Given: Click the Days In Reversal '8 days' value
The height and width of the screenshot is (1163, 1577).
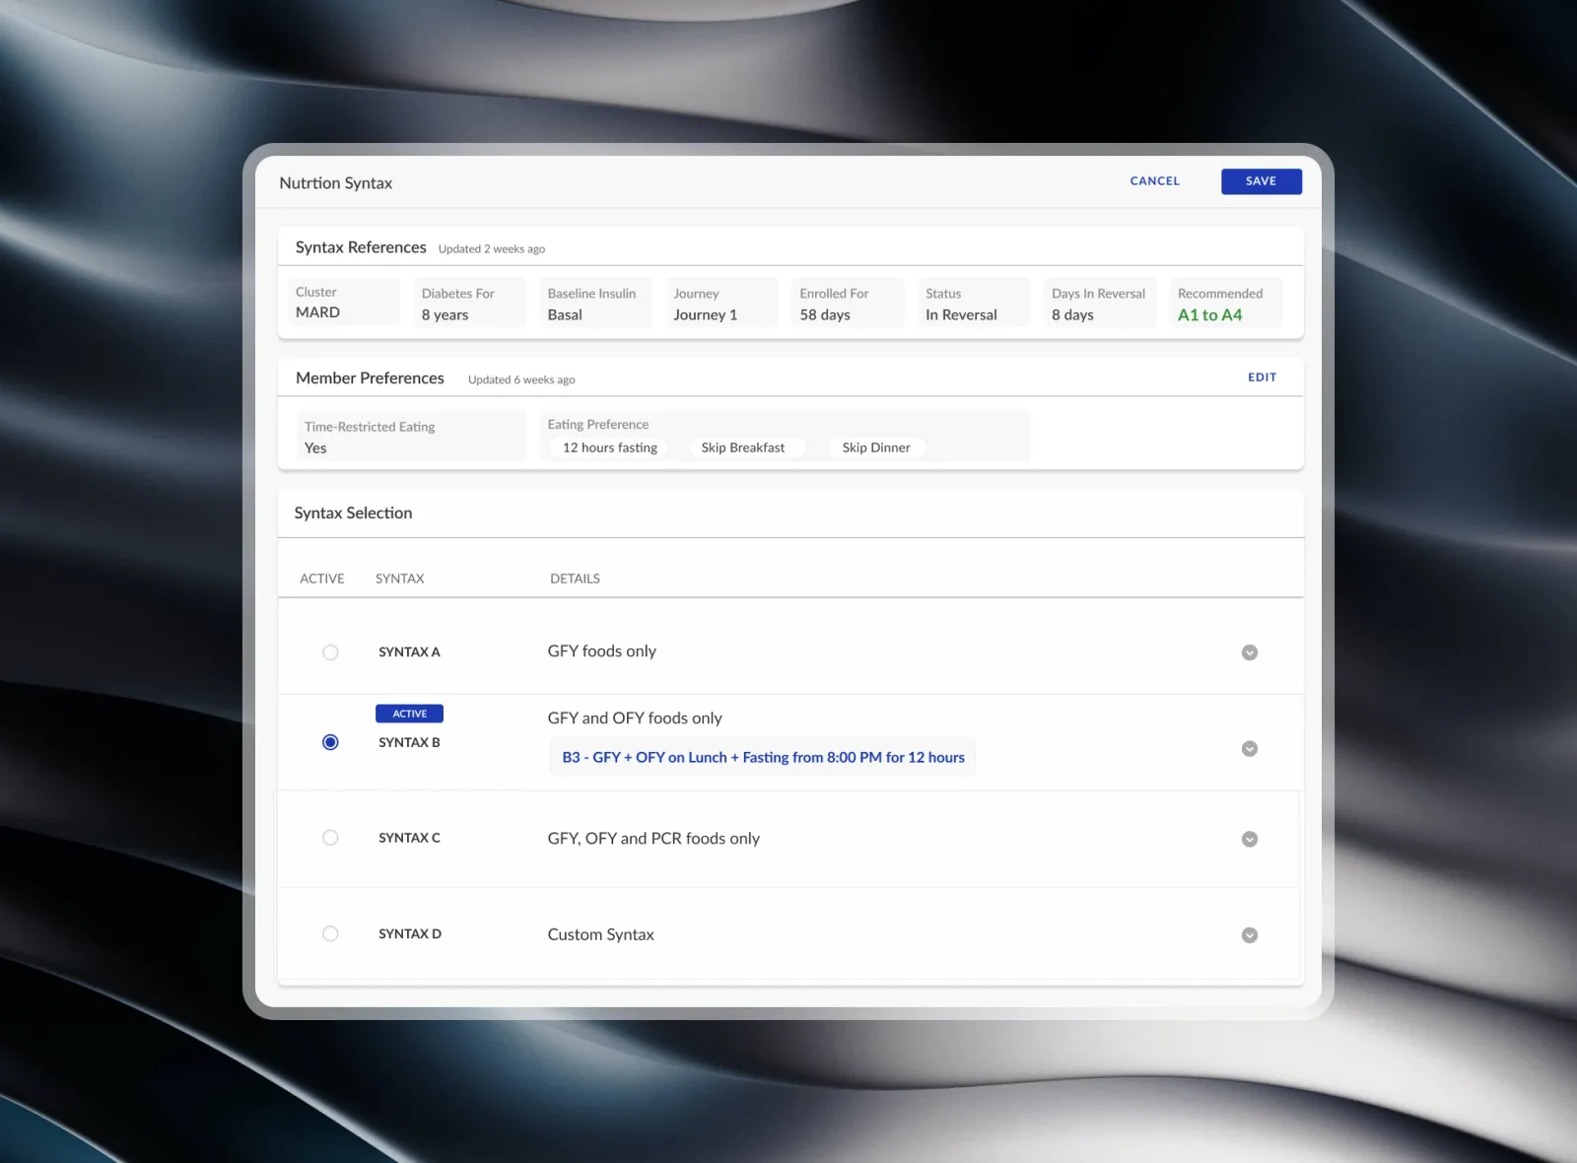Looking at the screenshot, I should (x=1072, y=315).
